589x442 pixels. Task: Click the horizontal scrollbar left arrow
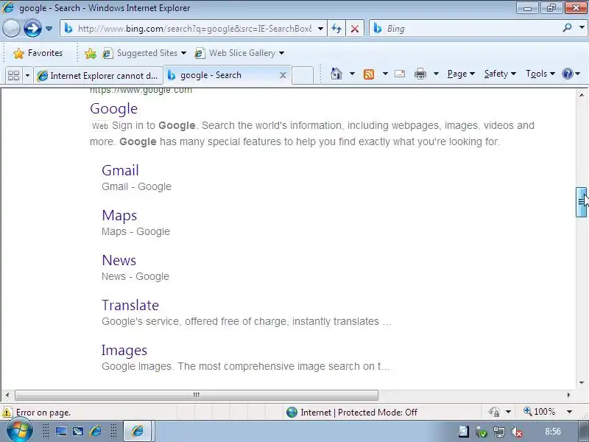click(x=7, y=395)
